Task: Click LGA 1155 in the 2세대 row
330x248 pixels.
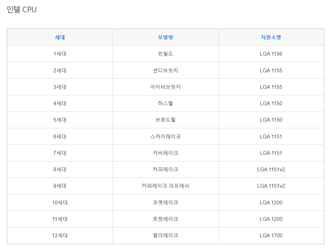Action: pyautogui.click(x=271, y=70)
